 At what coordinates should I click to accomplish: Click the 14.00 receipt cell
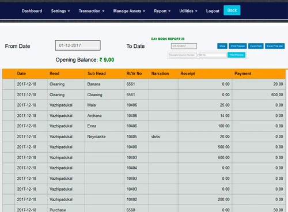pos(205,116)
